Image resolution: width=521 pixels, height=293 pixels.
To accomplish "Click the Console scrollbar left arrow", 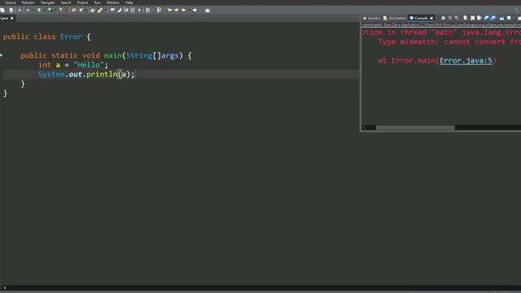I will (x=364, y=128).
